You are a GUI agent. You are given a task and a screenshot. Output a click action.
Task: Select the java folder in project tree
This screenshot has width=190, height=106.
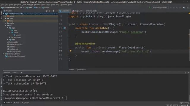point(14,30)
